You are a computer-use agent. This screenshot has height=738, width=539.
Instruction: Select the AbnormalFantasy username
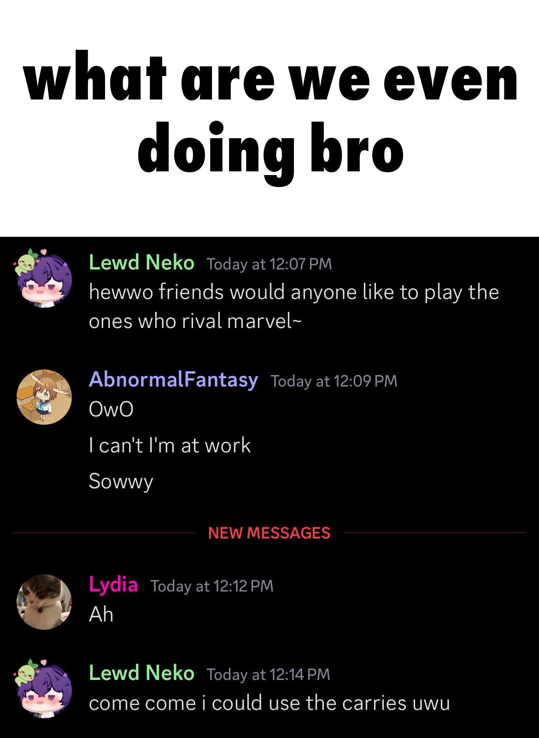click(173, 380)
